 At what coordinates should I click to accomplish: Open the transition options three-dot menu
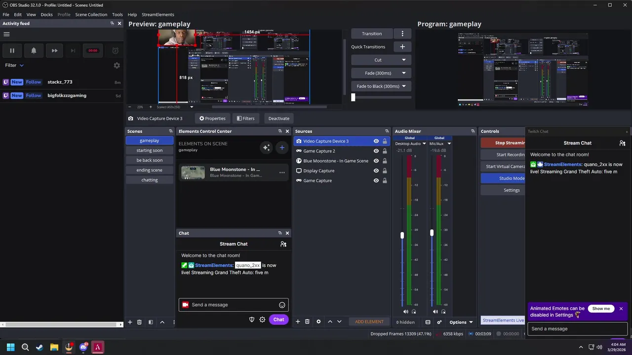point(402,34)
